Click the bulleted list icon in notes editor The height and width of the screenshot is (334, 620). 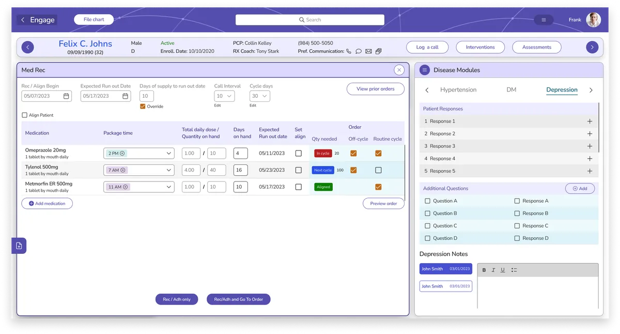tap(514, 270)
